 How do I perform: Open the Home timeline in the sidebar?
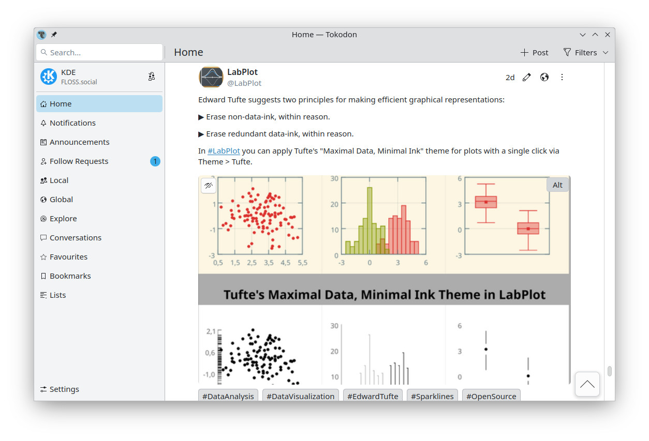click(x=99, y=104)
